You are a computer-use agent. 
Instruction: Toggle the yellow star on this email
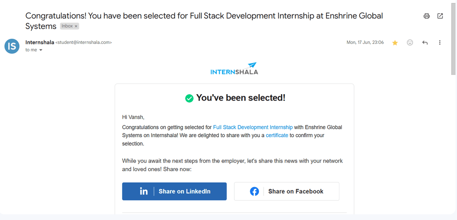point(395,43)
